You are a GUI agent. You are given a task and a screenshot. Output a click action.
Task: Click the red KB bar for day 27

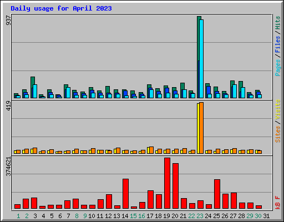[234, 200]
